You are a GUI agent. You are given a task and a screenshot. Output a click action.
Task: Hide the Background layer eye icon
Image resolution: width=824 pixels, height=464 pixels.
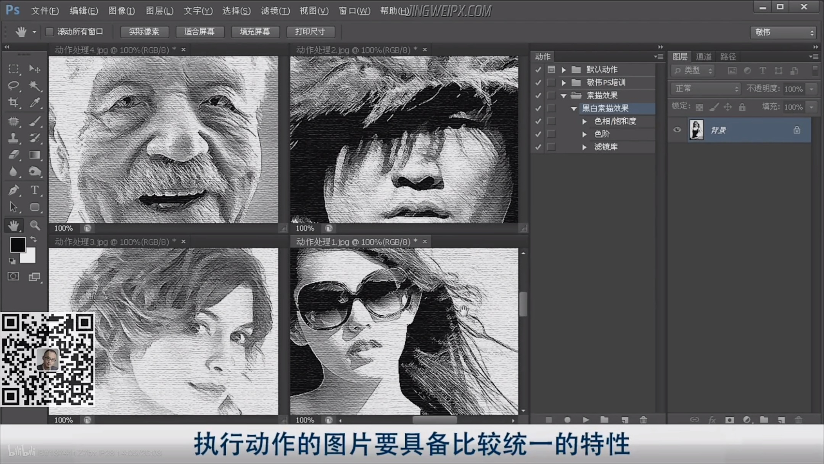(x=677, y=130)
